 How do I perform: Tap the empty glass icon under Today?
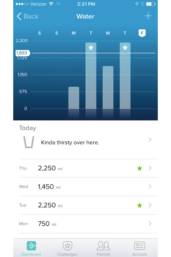(29, 142)
